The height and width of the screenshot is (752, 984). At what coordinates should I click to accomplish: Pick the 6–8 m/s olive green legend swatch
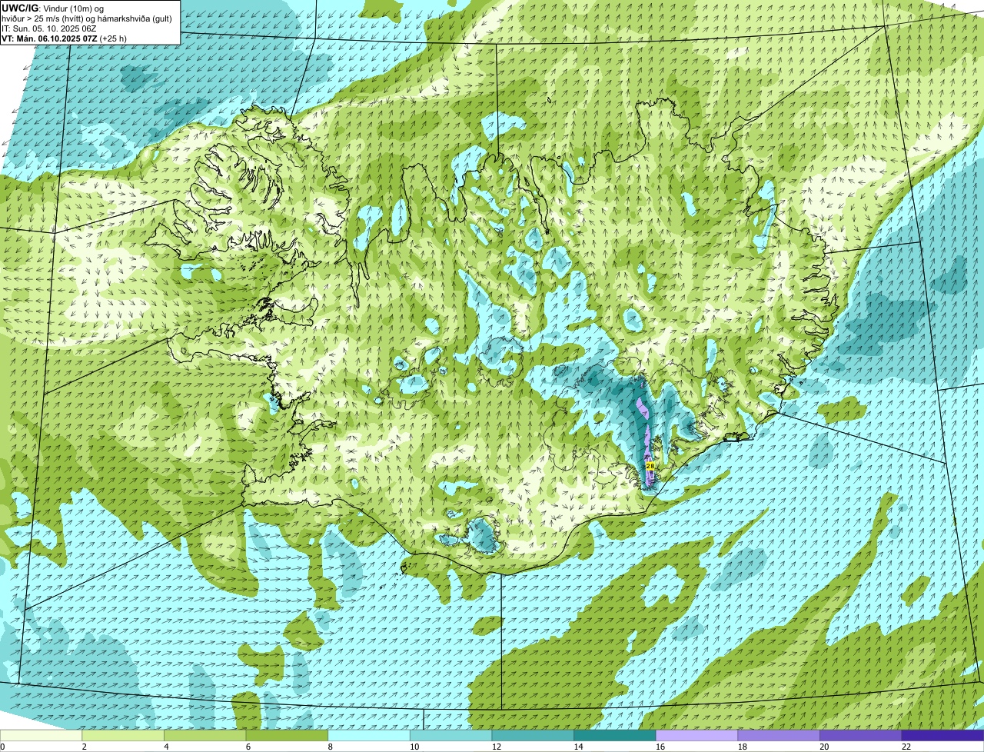[287, 735]
